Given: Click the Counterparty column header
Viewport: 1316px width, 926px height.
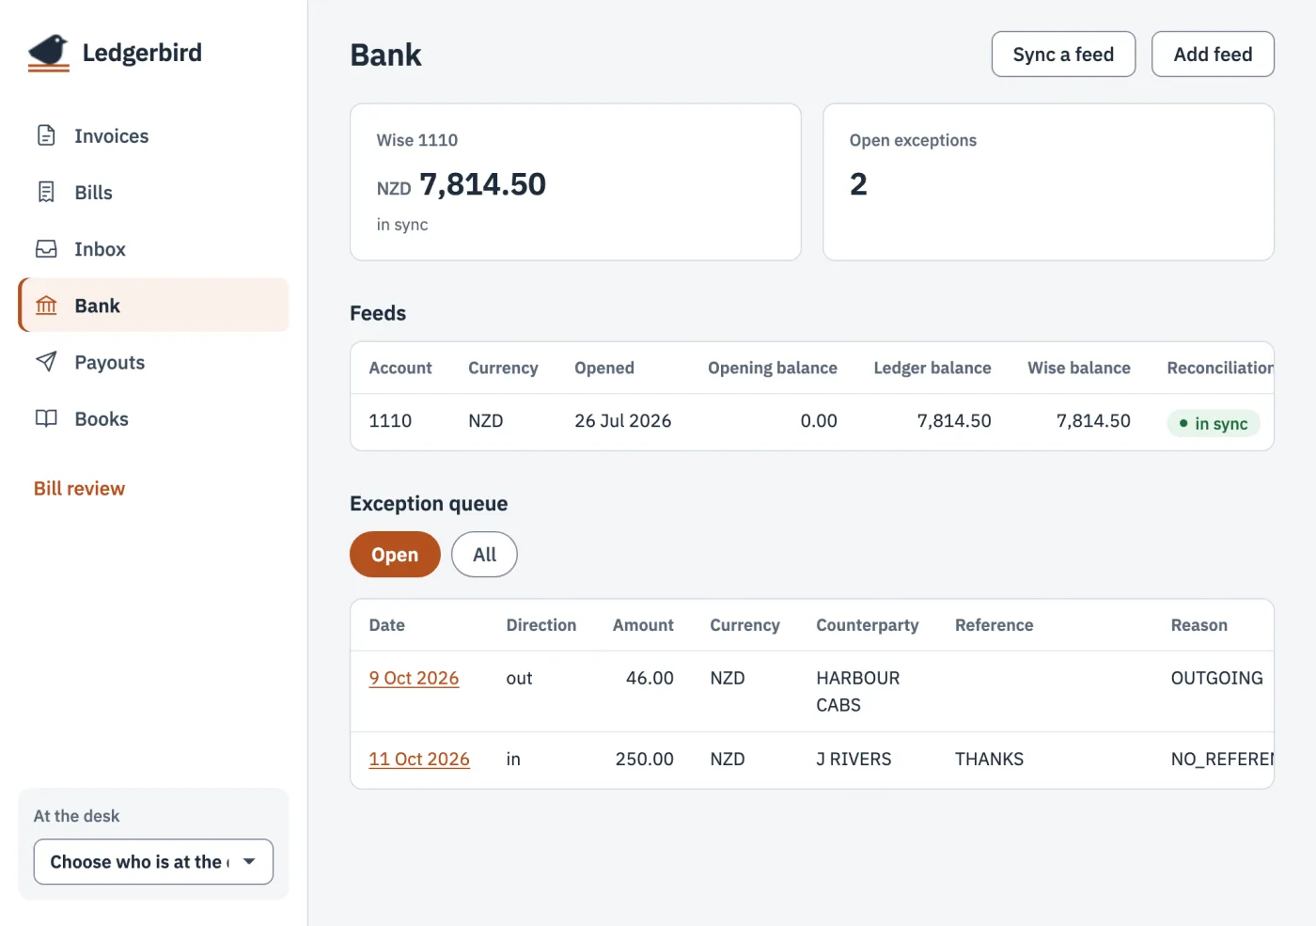Looking at the screenshot, I should (867, 625).
